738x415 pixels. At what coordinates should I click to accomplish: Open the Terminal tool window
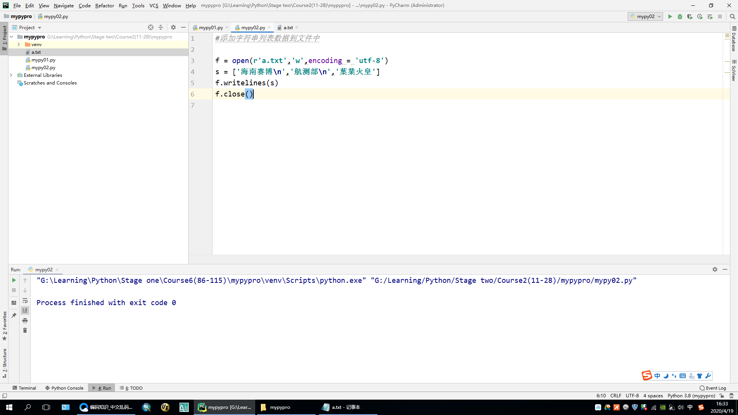click(x=24, y=388)
